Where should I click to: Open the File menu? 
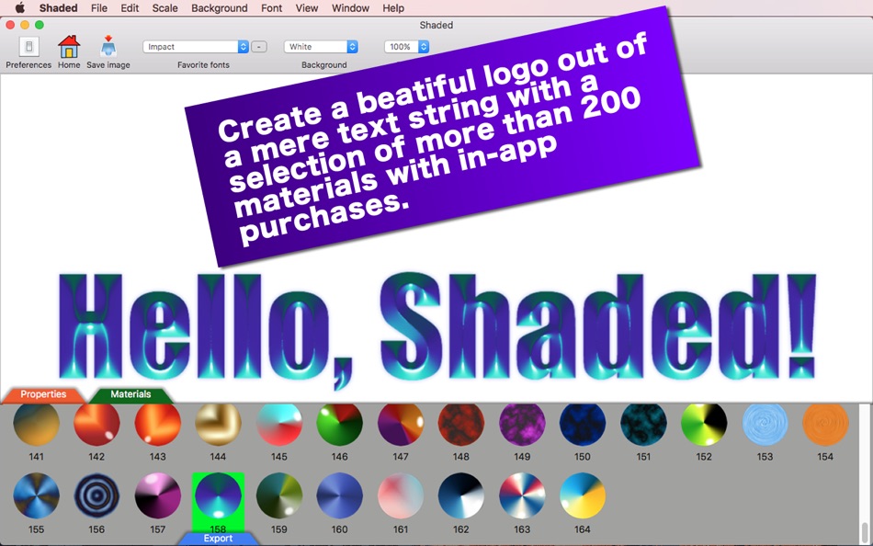[99, 7]
